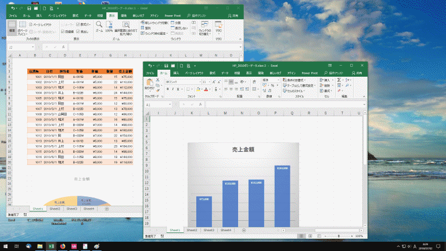Click zoom slider in front window status bar
This screenshot has height=251, width=446.
(x=339, y=236)
